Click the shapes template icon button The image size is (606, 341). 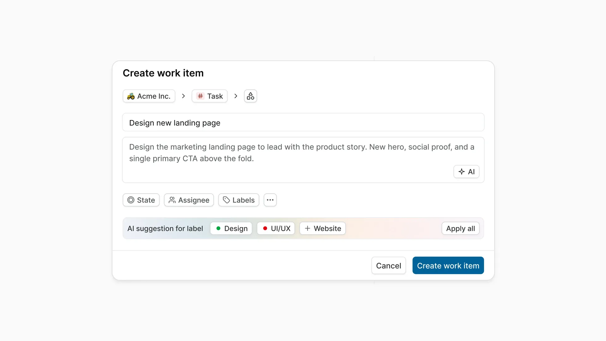point(251,96)
